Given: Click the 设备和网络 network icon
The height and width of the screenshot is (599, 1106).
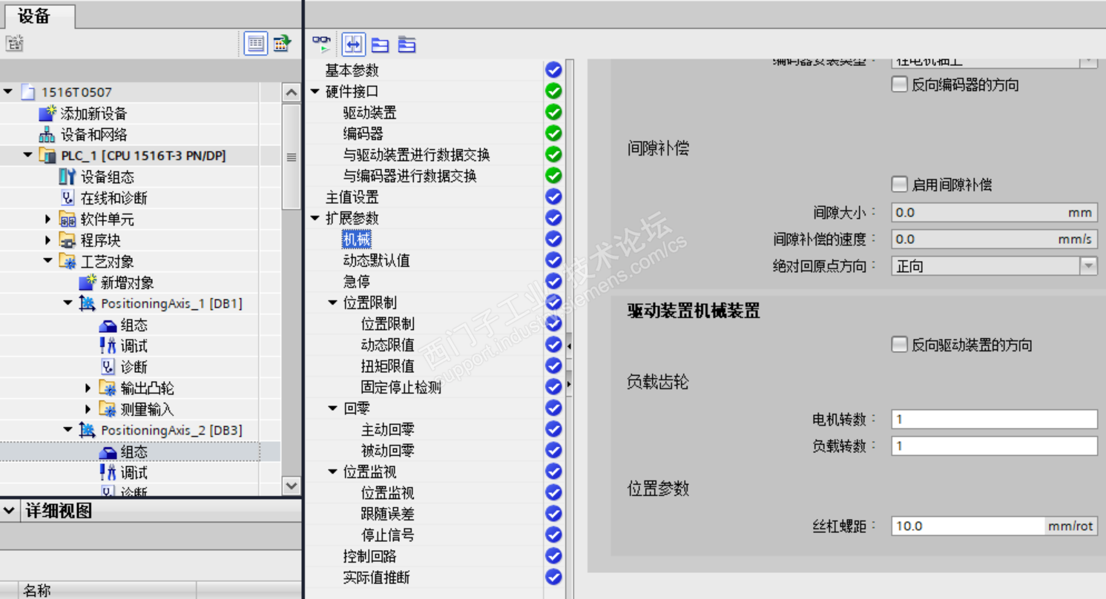Looking at the screenshot, I should pyautogui.click(x=47, y=135).
